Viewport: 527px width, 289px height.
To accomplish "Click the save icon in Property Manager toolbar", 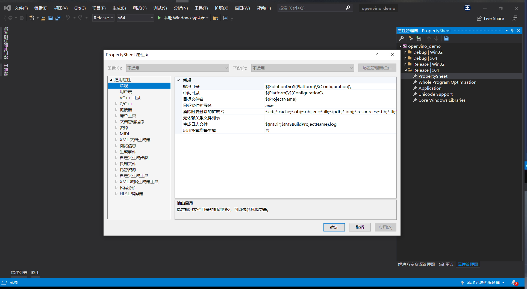I will [x=446, y=38].
